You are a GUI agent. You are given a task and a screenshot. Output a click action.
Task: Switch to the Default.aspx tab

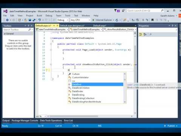[100, 26]
